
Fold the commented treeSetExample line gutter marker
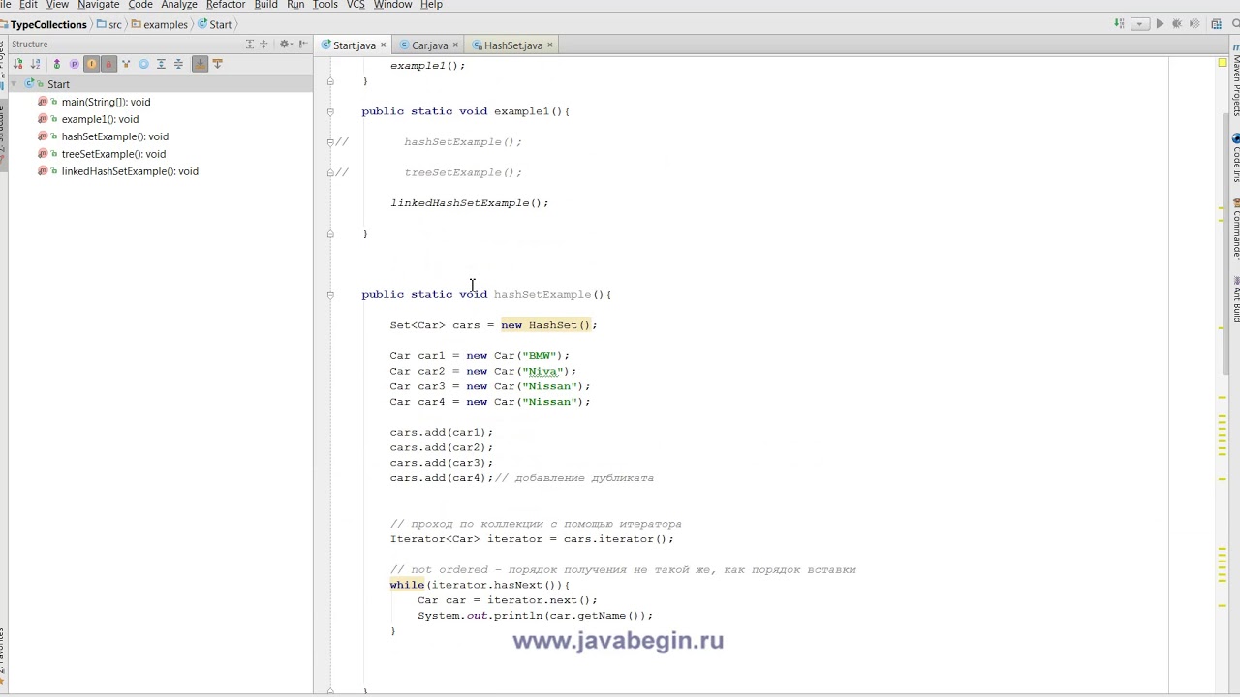click(x=330, y=172)
